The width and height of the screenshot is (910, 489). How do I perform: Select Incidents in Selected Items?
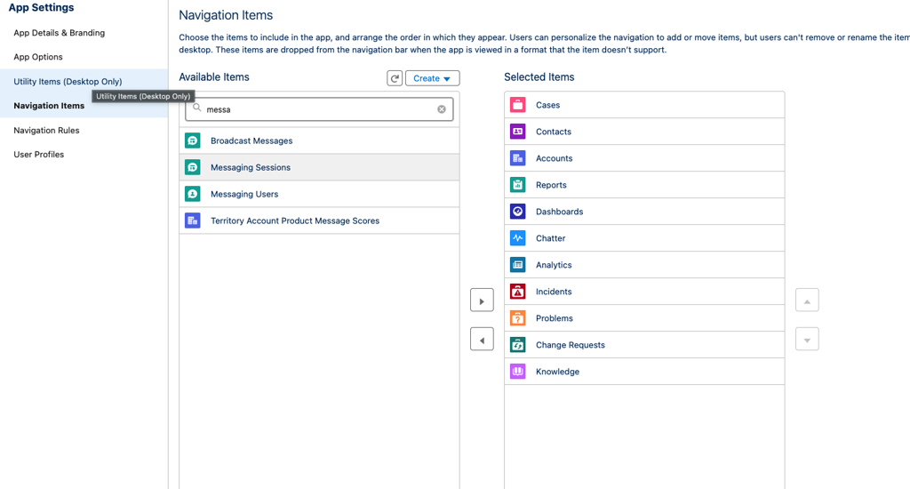tap(644, 292)
